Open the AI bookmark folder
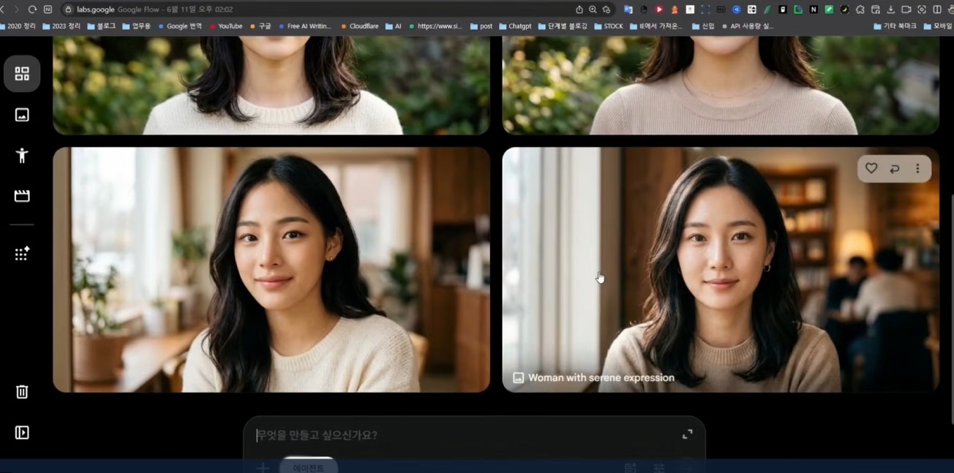The height and width of the screenshot is (473, 954). (x=394, y=26)
